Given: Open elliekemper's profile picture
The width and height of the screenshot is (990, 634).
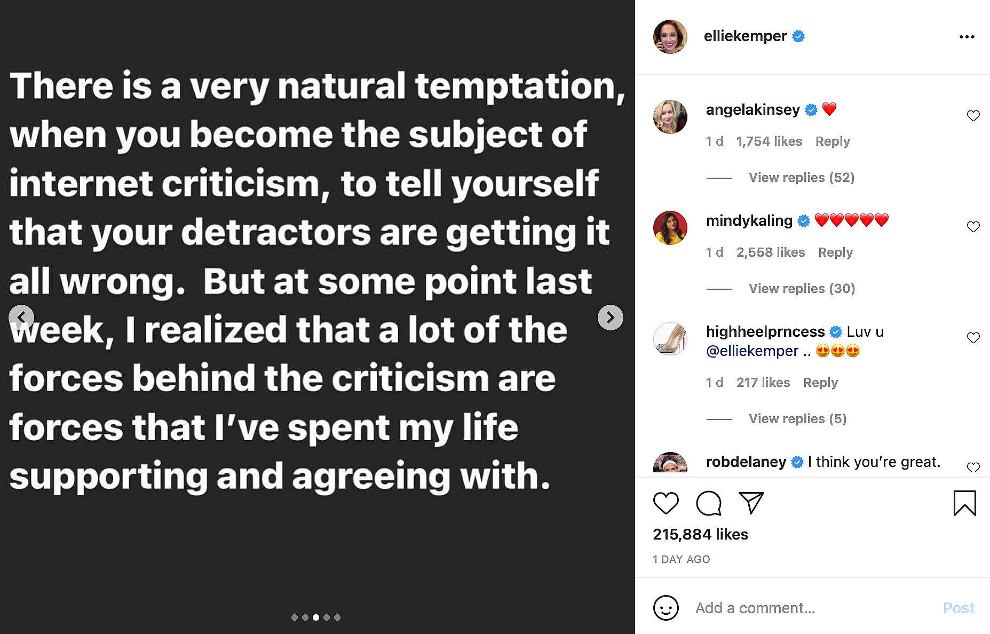Looking at the screenshot, I should tap(670, 37).
